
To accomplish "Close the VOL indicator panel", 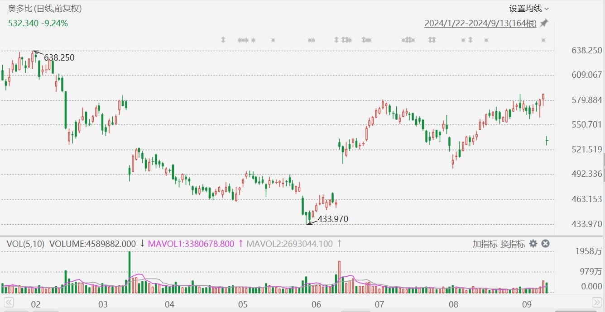I will coord(546,244).
